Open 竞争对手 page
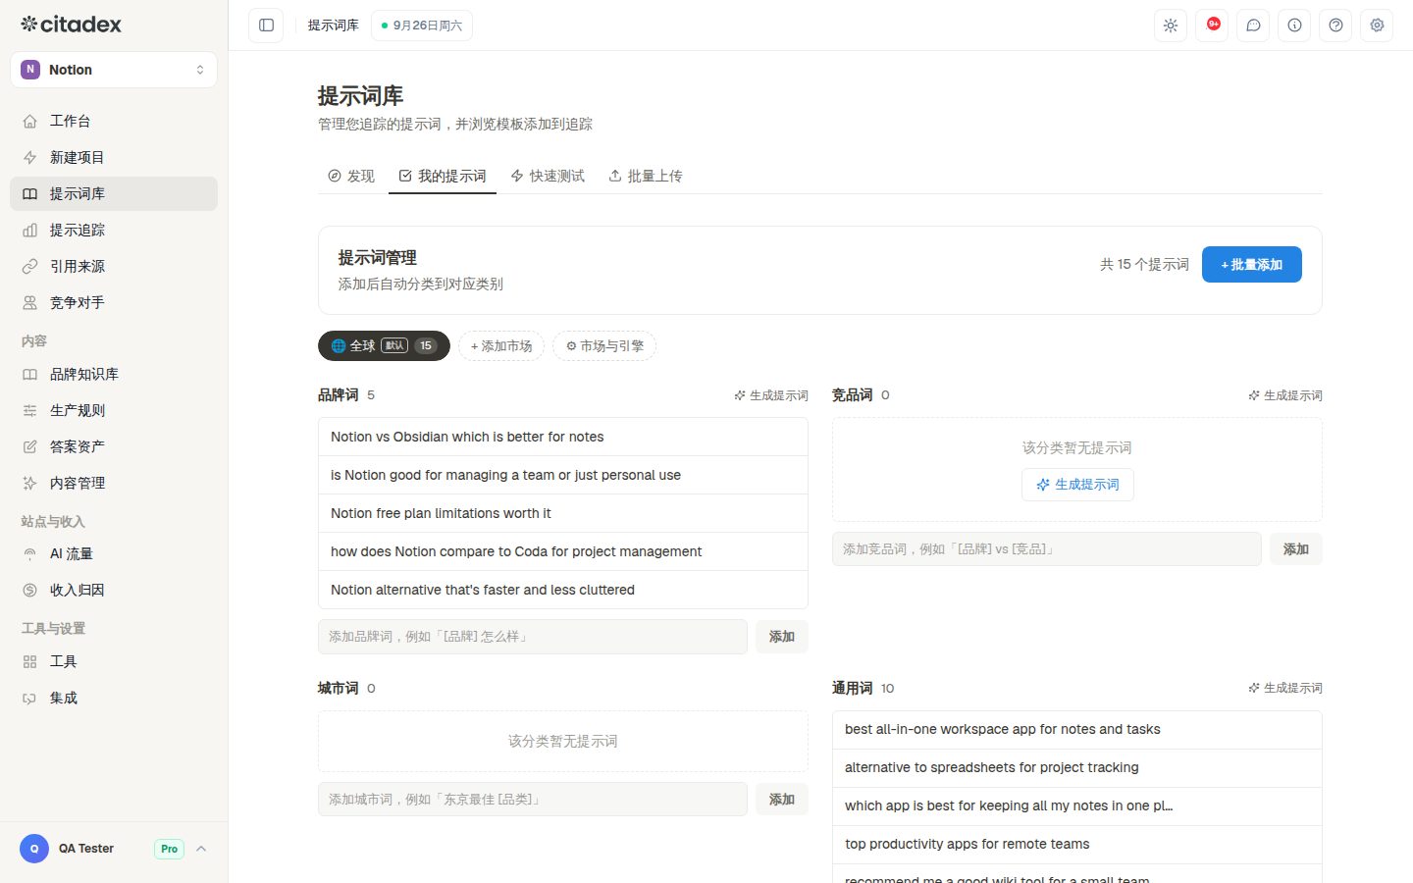 pos(114,302)
